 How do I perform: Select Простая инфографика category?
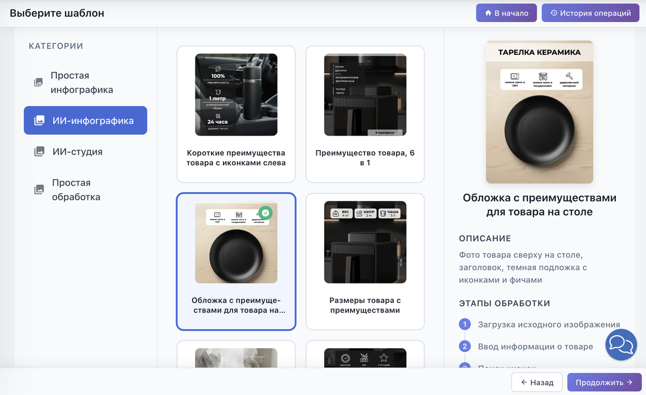point(86,82)
